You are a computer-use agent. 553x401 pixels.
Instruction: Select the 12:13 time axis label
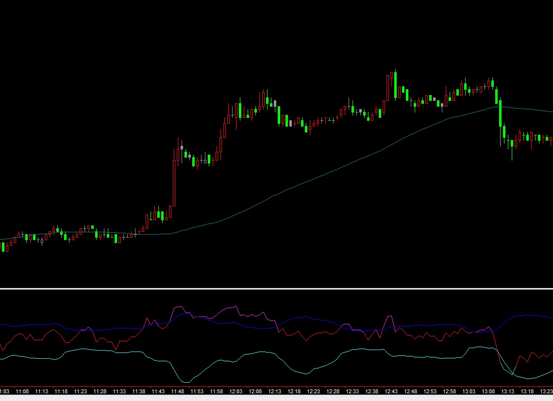tap(274, 391)
